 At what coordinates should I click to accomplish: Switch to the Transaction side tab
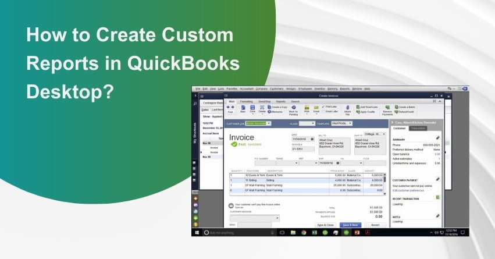(418, 128)
